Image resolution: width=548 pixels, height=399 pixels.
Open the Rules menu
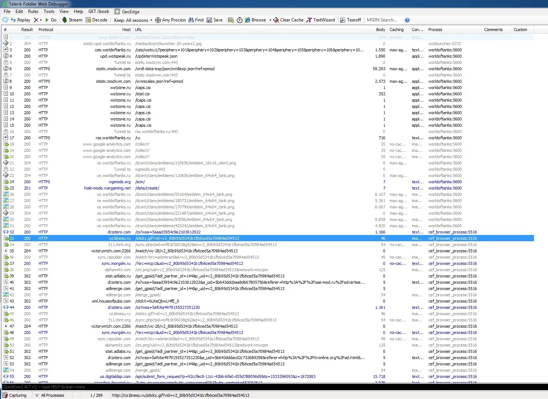click(x=33, y=11)
